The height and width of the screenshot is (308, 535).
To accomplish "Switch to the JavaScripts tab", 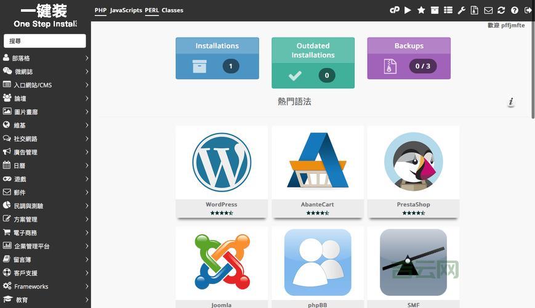I will coord(126,10).
